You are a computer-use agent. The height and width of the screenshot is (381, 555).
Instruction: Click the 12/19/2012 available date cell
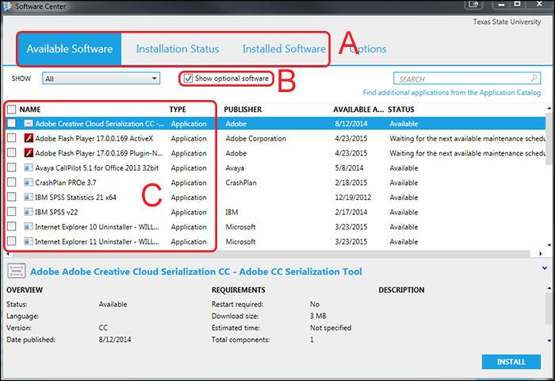click(353, 197)
